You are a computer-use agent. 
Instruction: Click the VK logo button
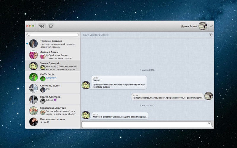tap(42, 26)
